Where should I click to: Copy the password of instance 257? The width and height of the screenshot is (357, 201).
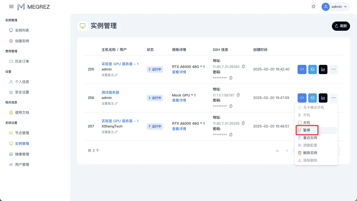pos(231,134)
